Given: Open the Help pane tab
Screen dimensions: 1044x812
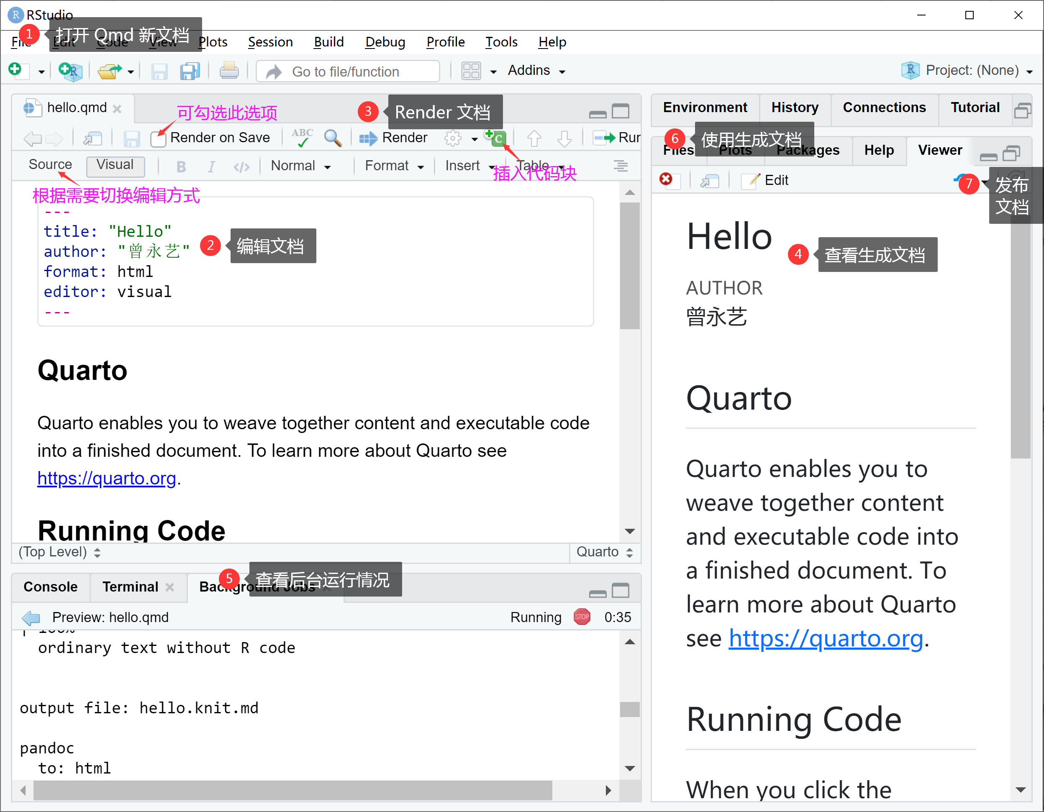Looking at the screenshot, I should click(x=879, y=150).
